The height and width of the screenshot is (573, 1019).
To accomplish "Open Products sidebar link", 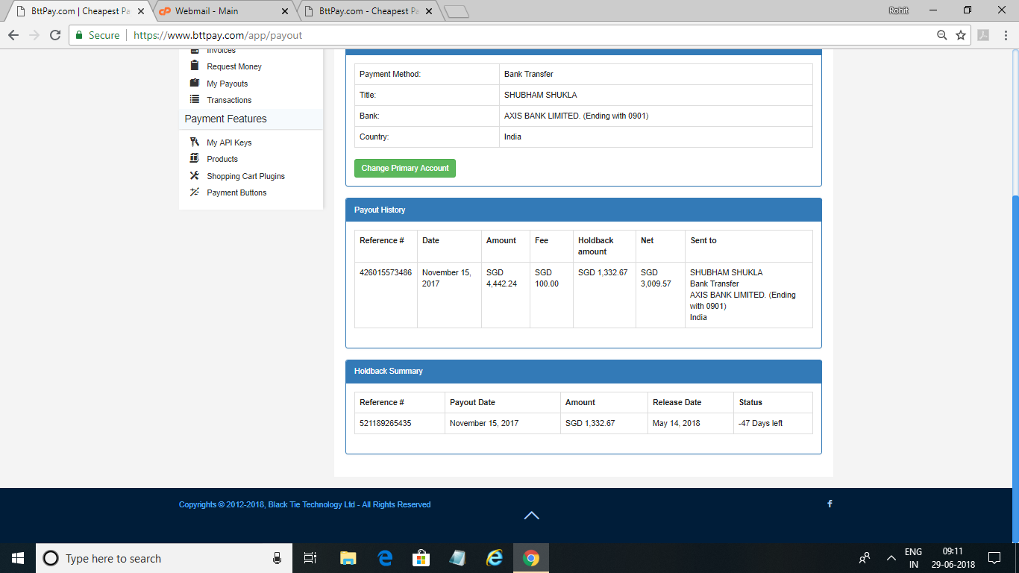I will point(222,159).
